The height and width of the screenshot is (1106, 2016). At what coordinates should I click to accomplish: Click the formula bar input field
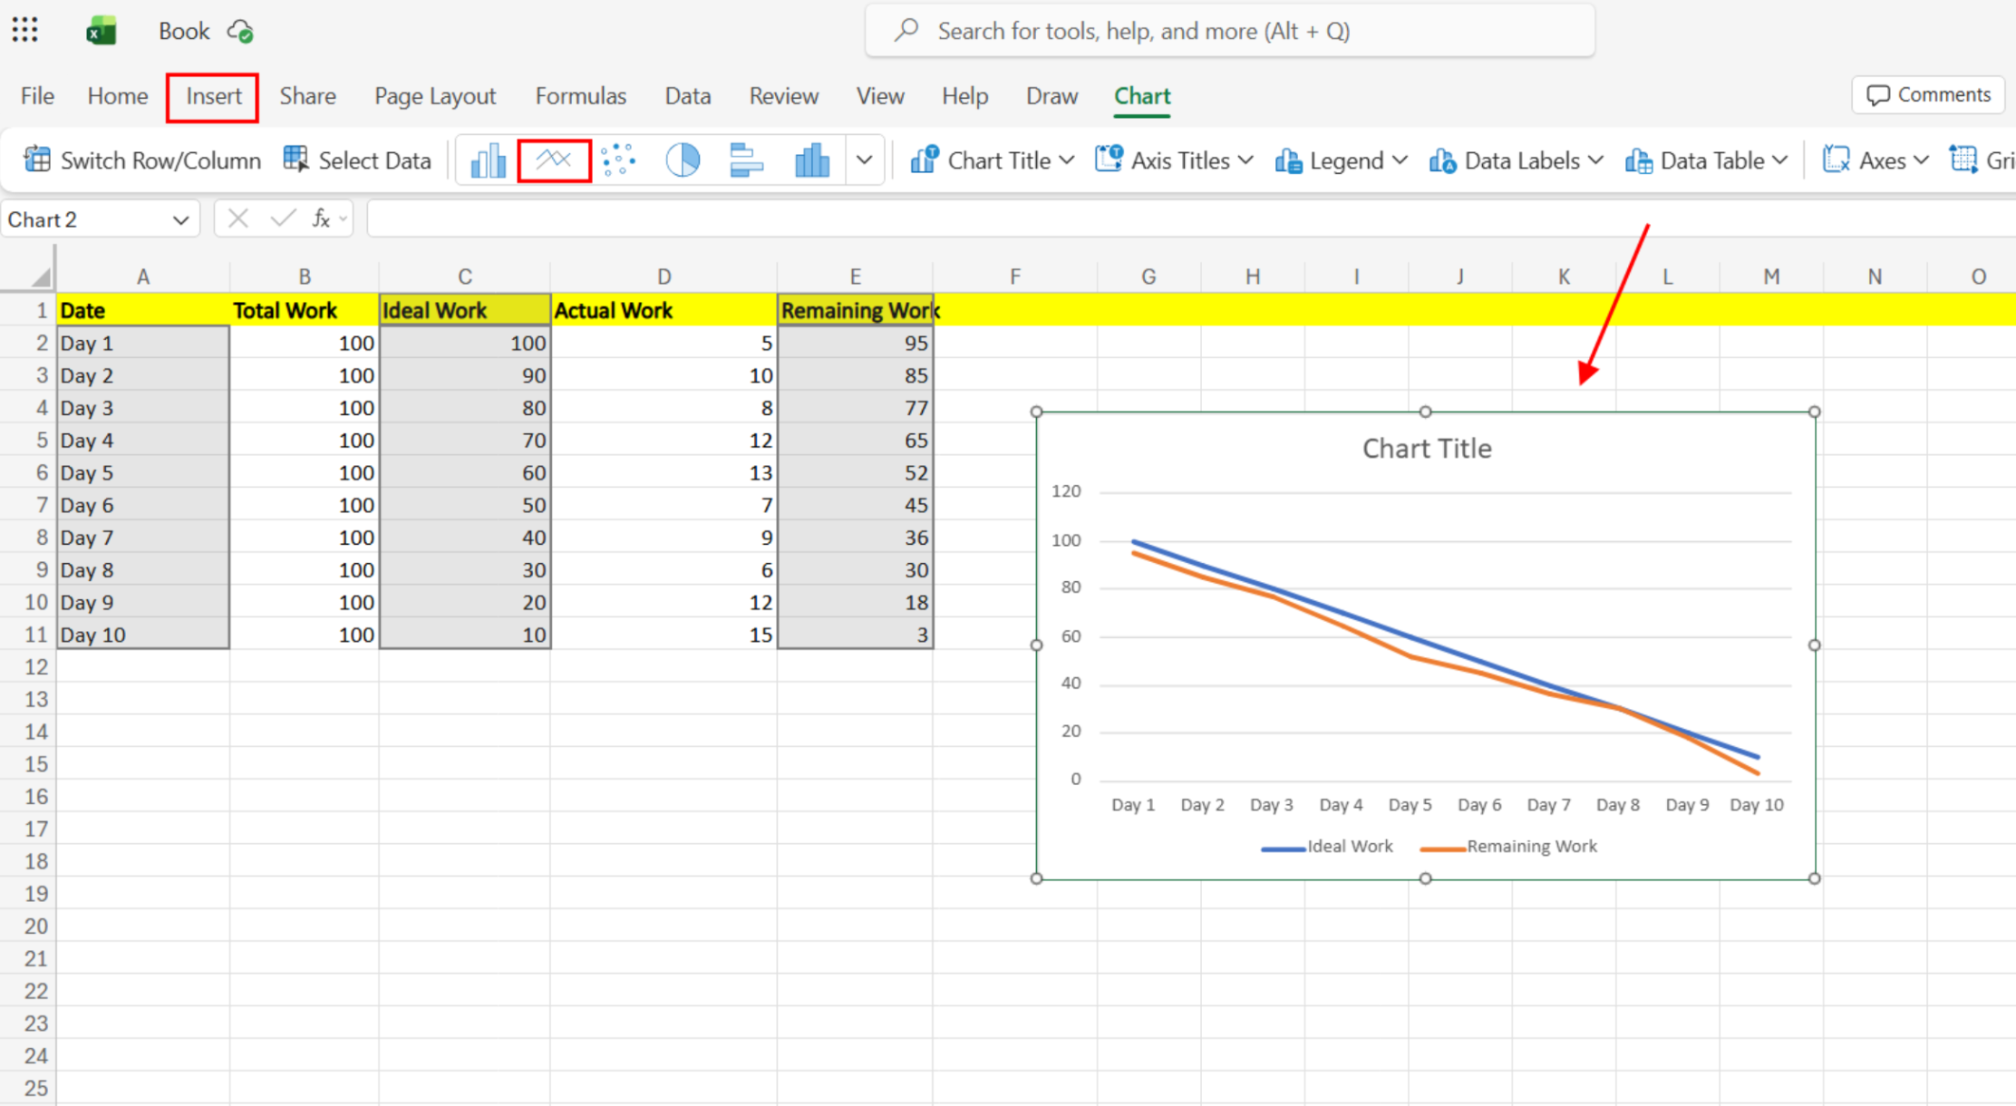[x=1191, y=218]
